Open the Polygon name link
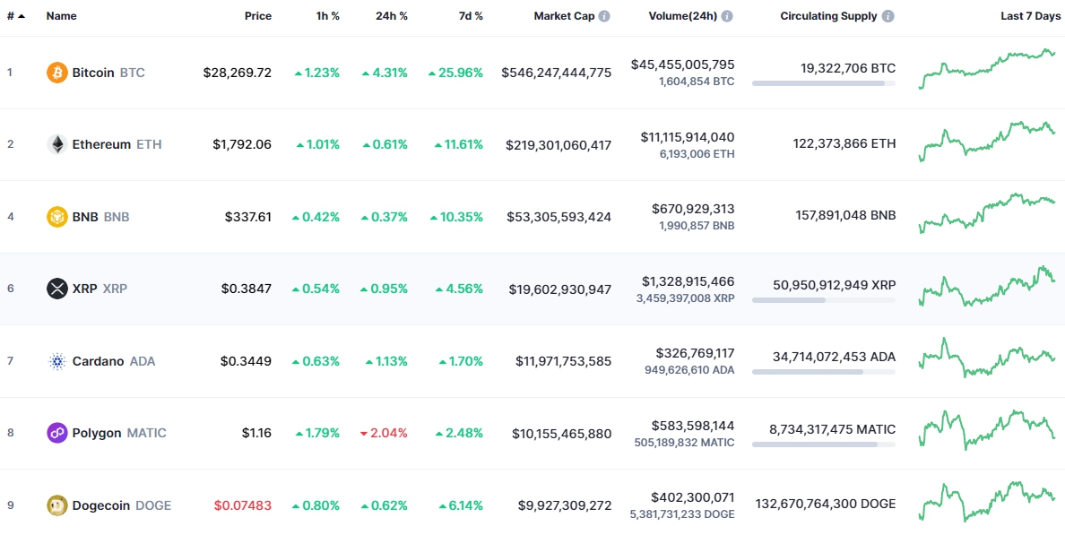Screen dimensions: 1065x535 97,433
